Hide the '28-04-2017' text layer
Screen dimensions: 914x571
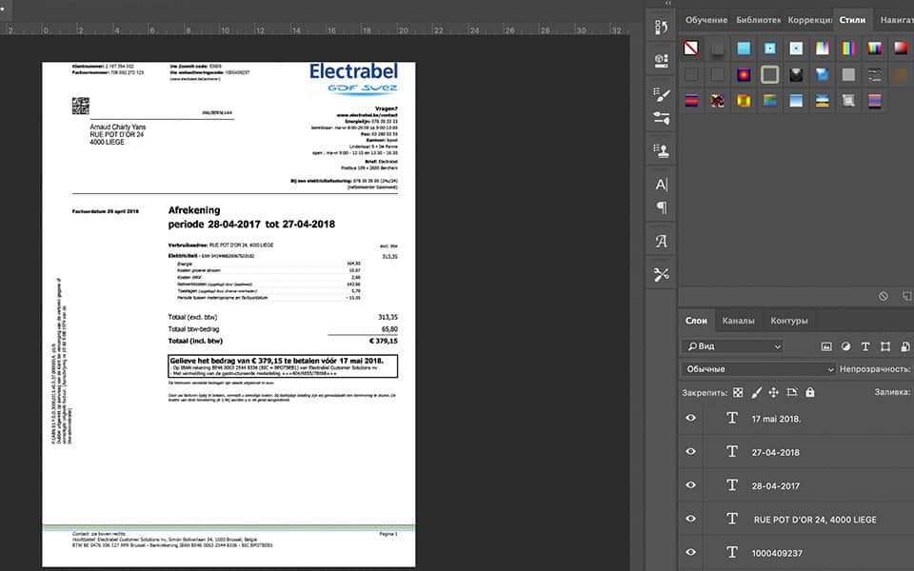(691, 484)
